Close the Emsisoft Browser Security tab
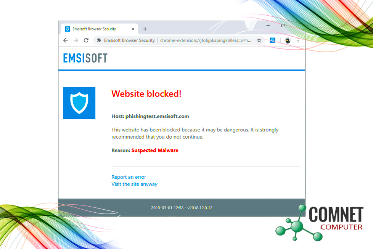 tap(133, 29)
